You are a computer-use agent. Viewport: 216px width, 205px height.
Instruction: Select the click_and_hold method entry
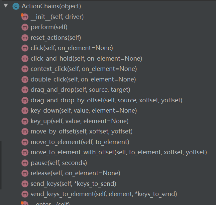click(86, 59)
